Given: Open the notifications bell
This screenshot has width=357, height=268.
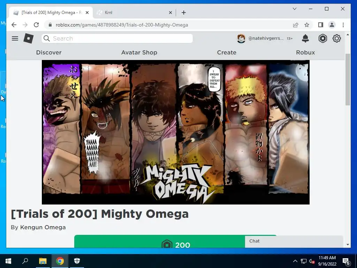Looking at the screenshot, I should point(305,38).
